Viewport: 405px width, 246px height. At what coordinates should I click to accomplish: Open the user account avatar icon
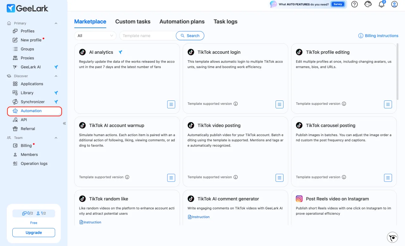pyautogui.click(x=394, y=4)
